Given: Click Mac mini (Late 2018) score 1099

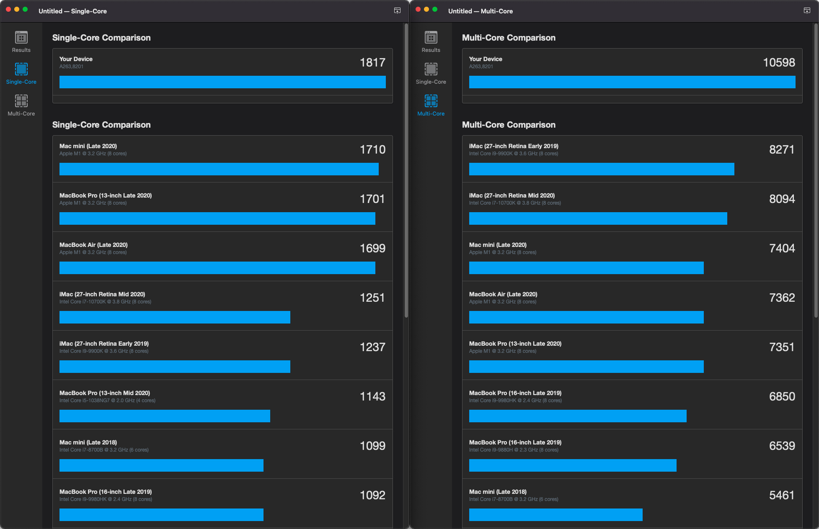Looking at the screenshot, I should point(372,446).
